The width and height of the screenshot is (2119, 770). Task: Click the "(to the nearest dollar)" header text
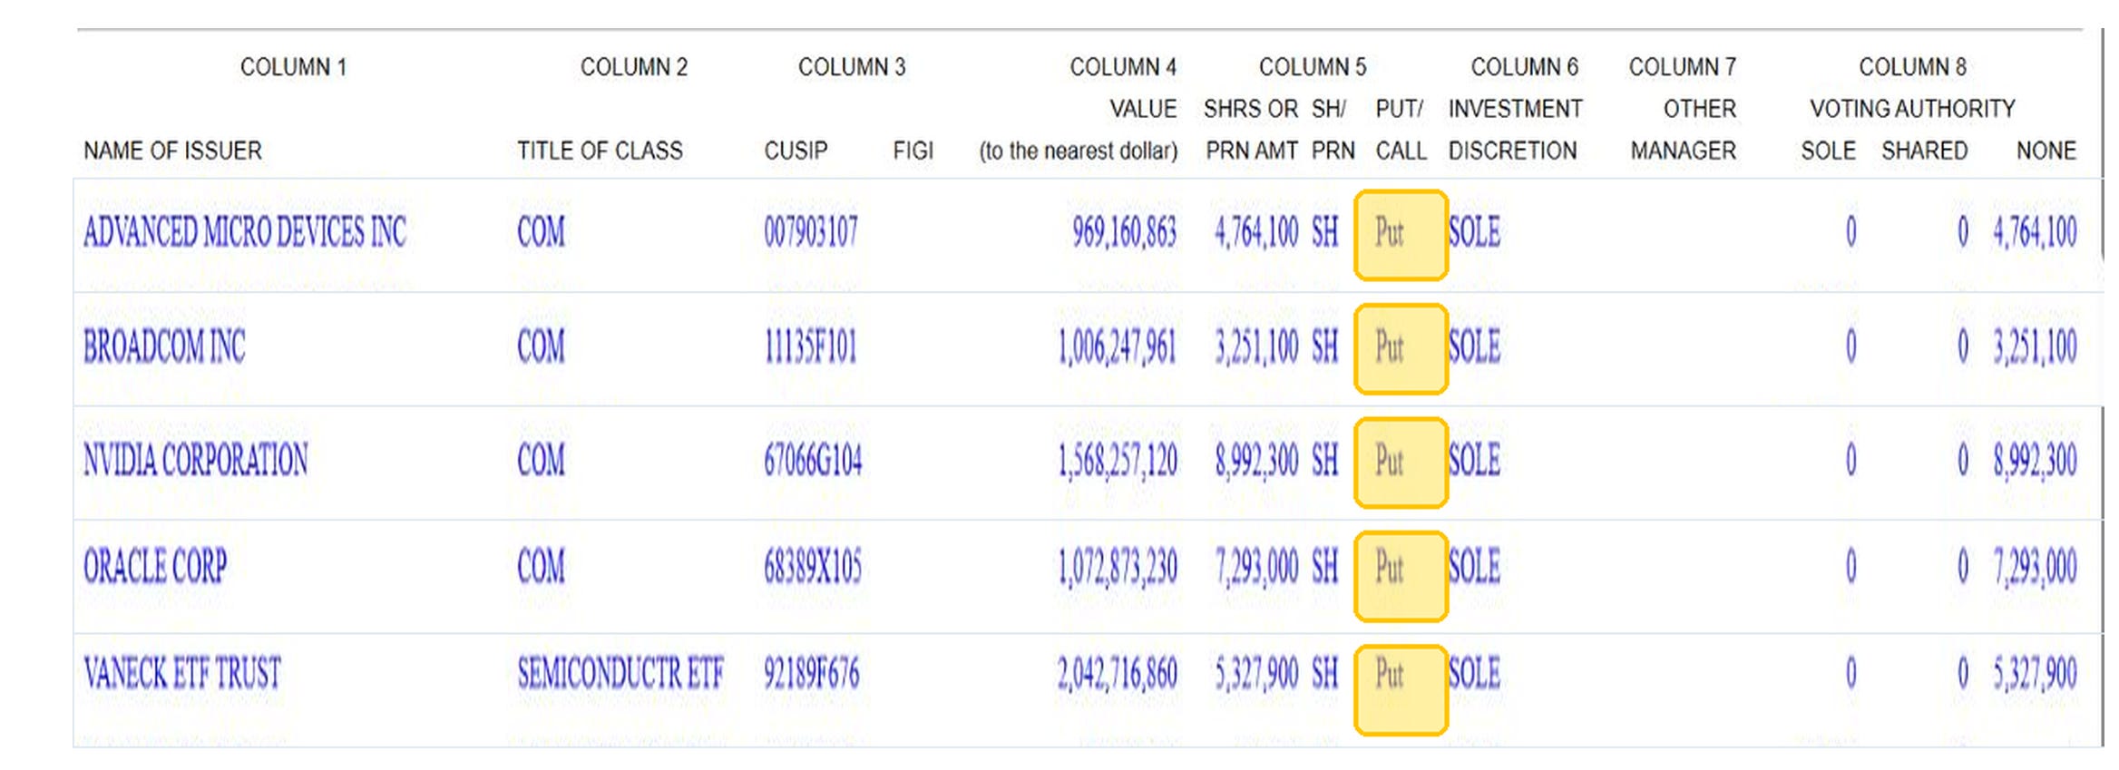click(1079, 151)
